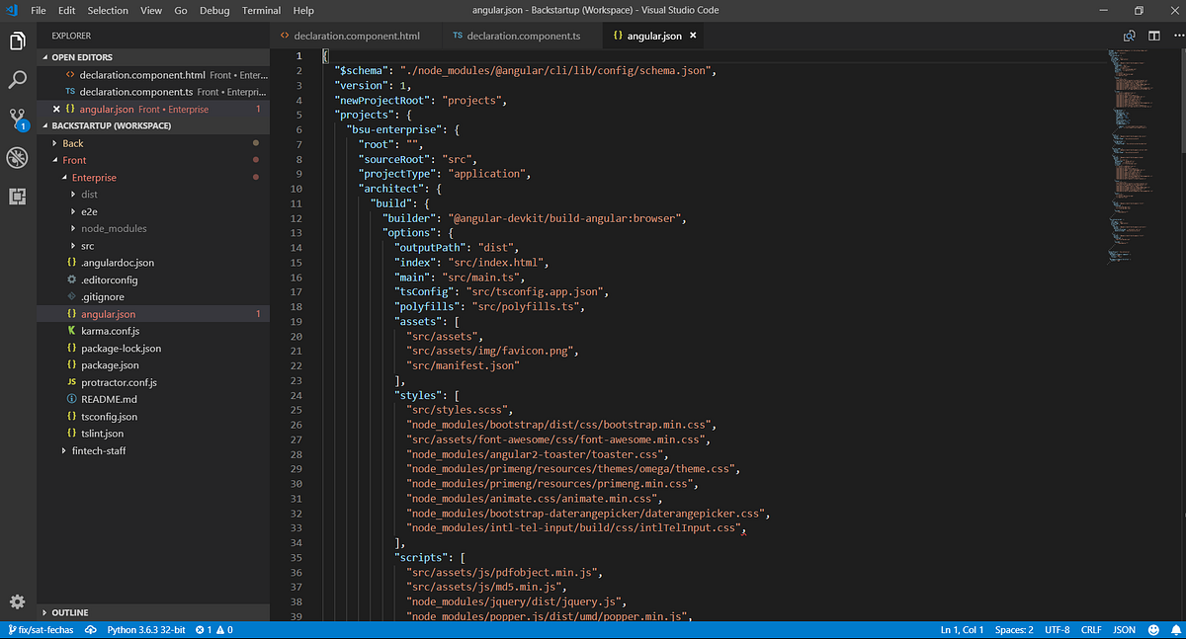The image size is (1186, 639).
Task: Close angular.json from Open Editors
Action: [56, 109]
